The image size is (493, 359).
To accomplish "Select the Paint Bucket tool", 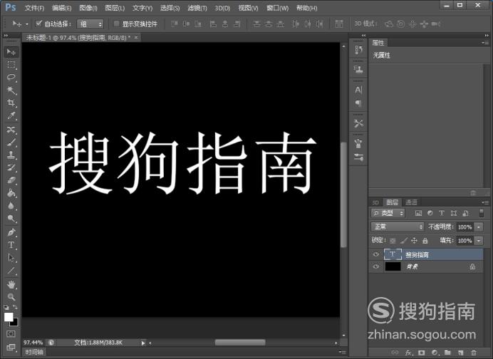I will [x=11, y=193].
